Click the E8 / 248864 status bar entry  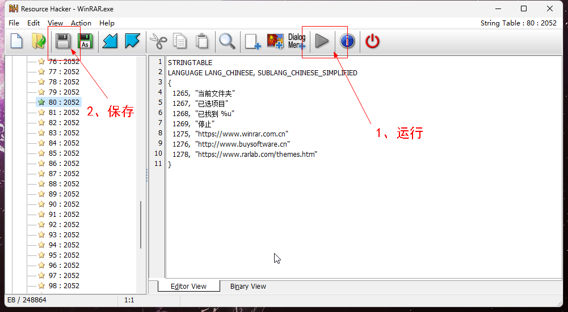point(27,300)
